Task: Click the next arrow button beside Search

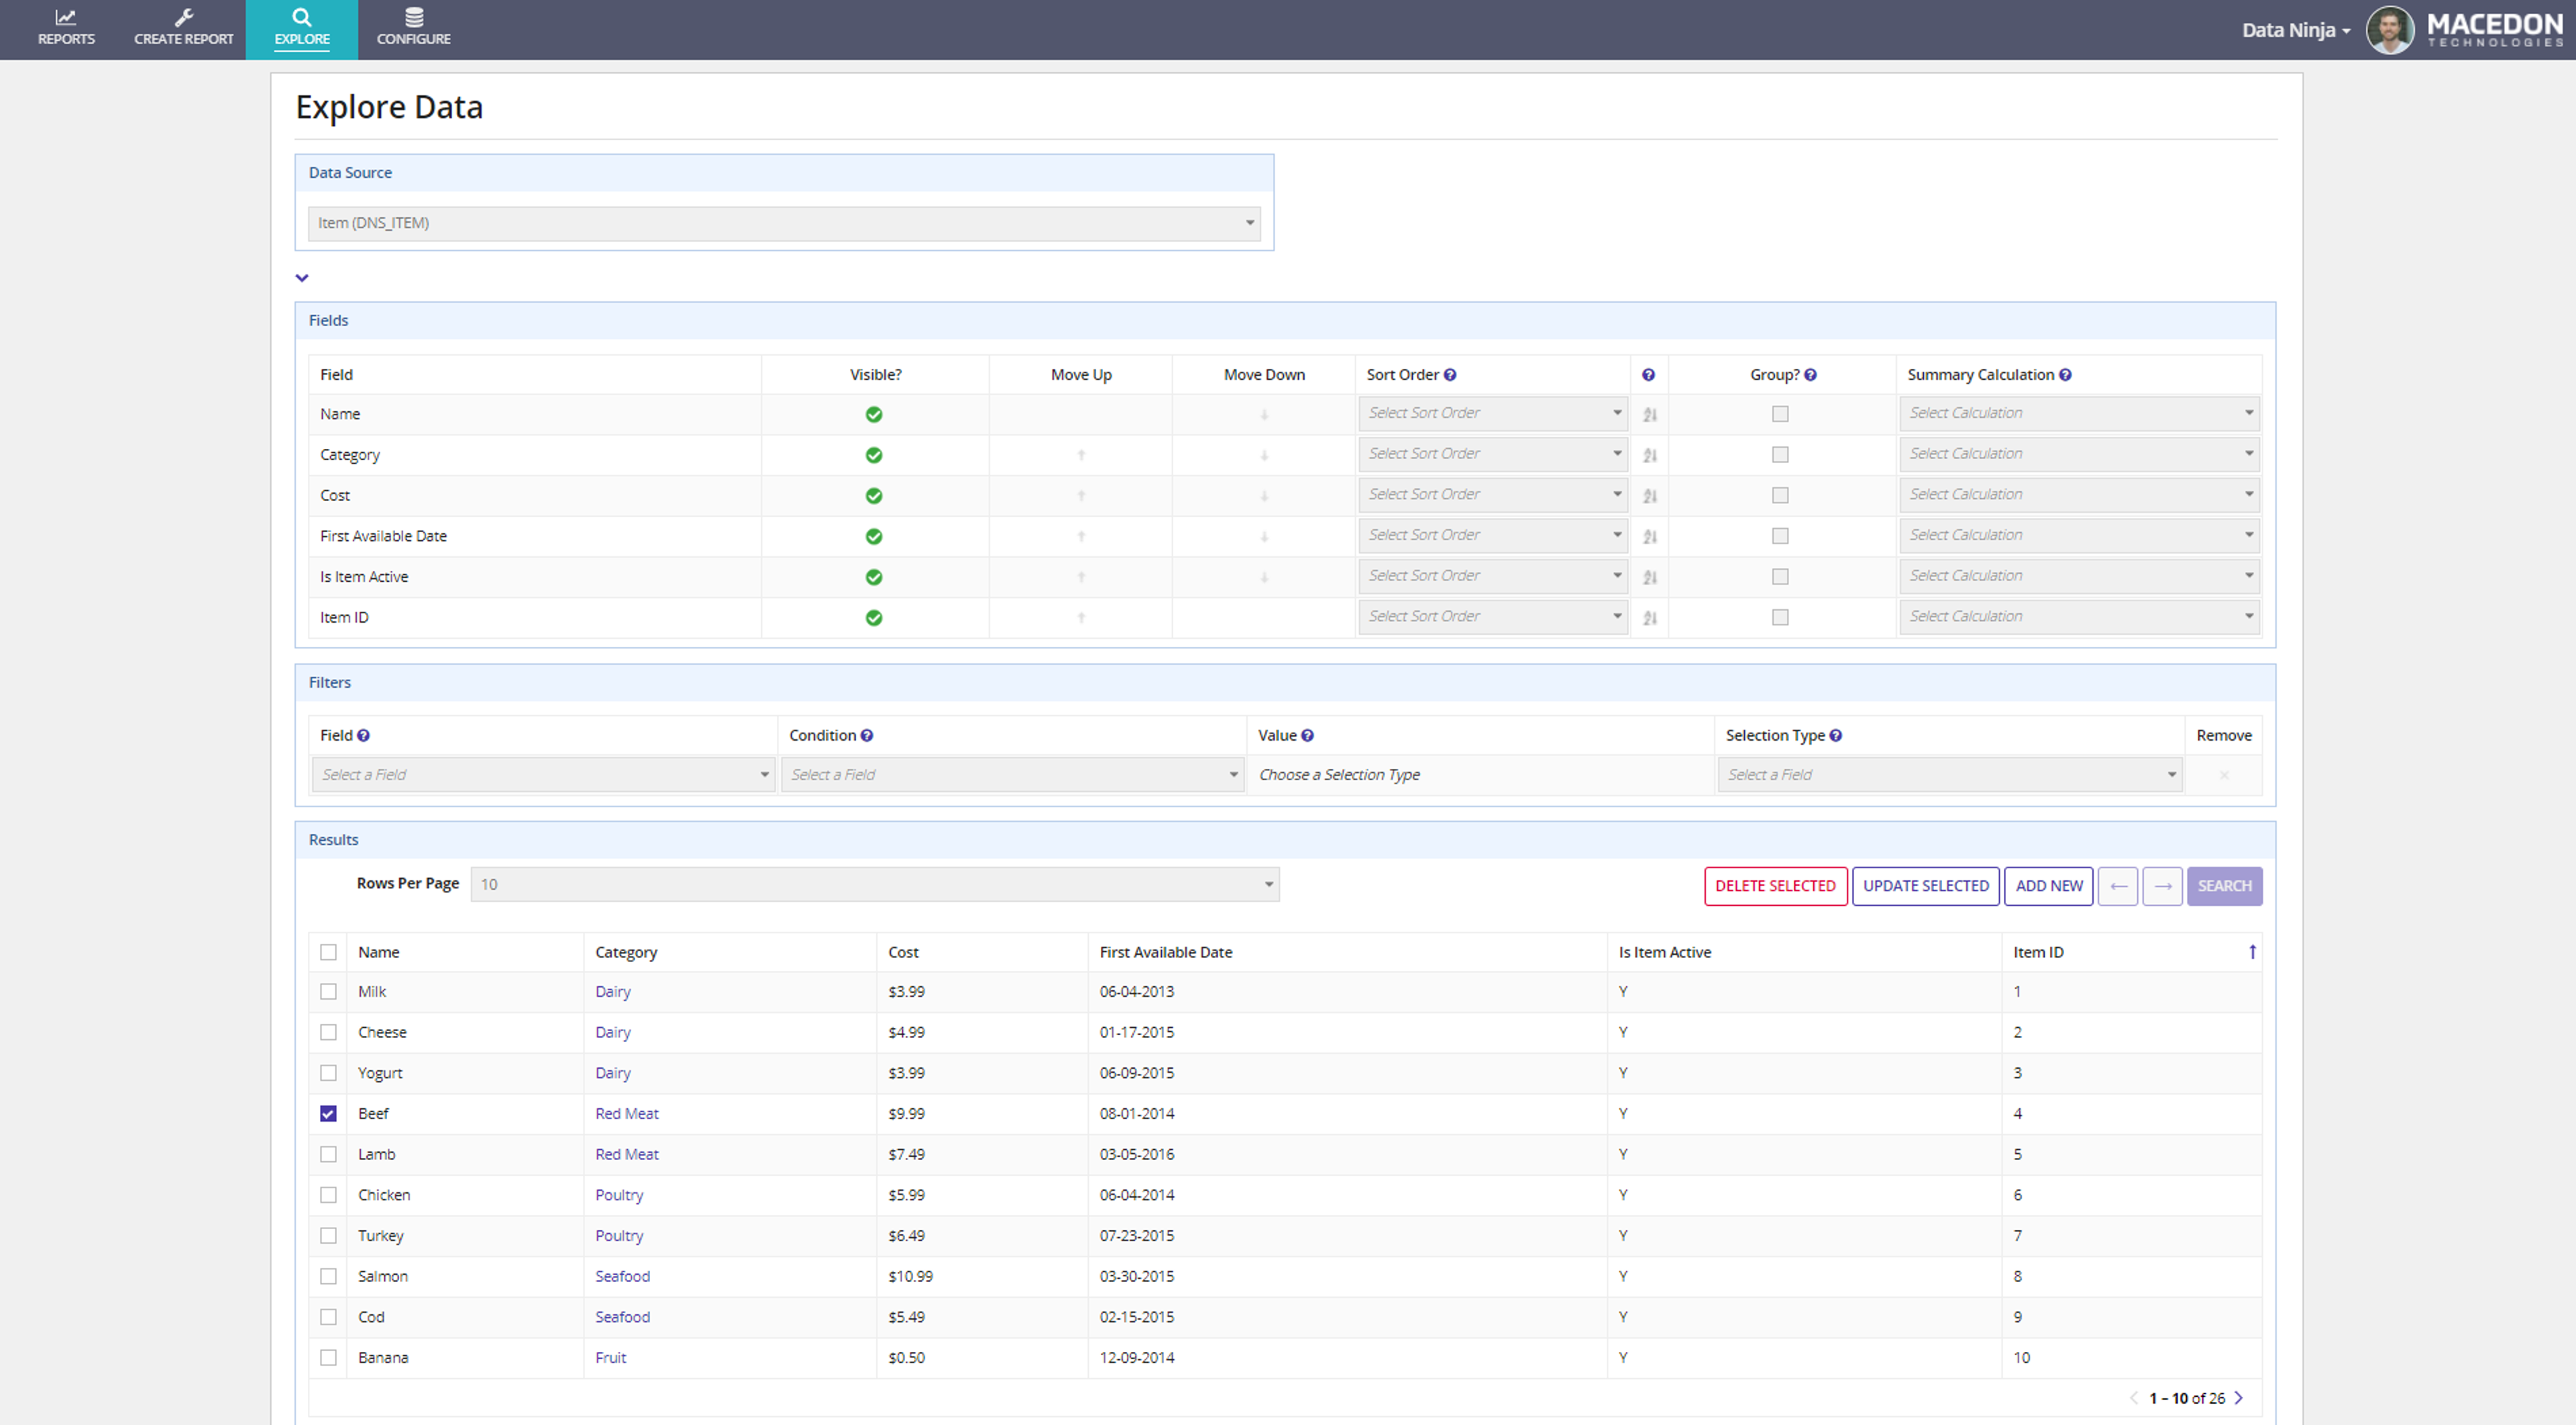Action: coord(2162,886)
